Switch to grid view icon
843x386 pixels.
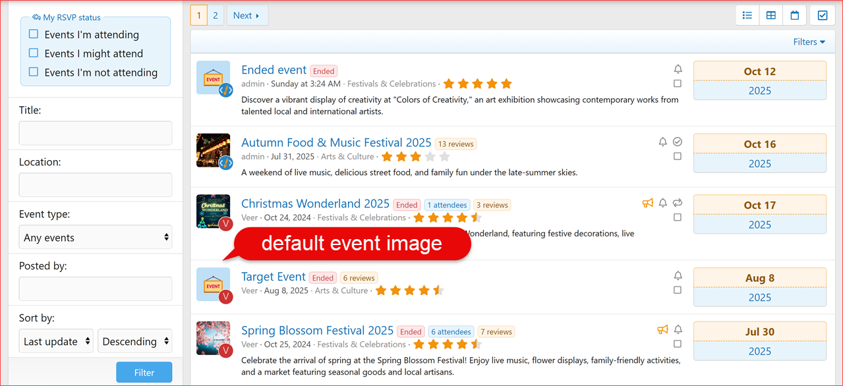[x=771, y=15]
